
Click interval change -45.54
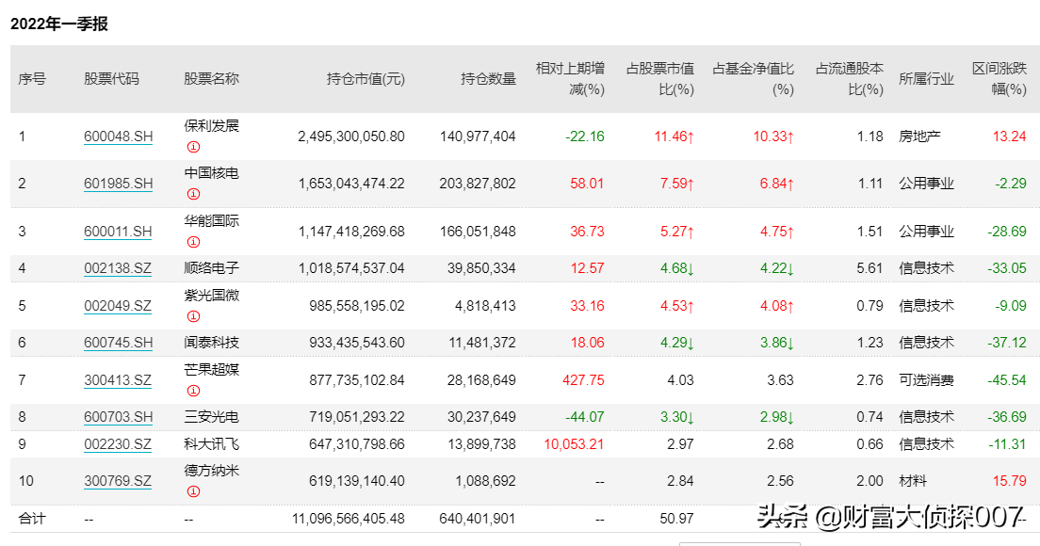[x=1007, y=379]
